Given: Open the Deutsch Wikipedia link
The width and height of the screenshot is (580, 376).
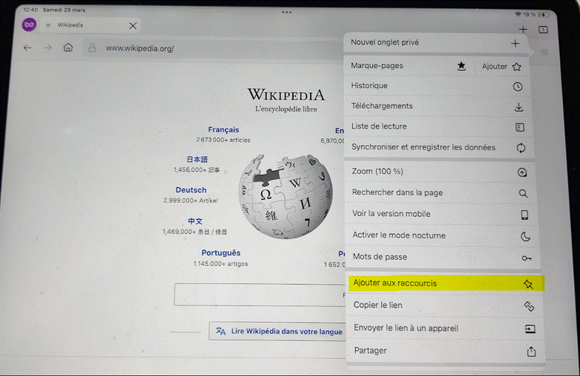Looking at the screenshot, I should (x=191, y=189).
